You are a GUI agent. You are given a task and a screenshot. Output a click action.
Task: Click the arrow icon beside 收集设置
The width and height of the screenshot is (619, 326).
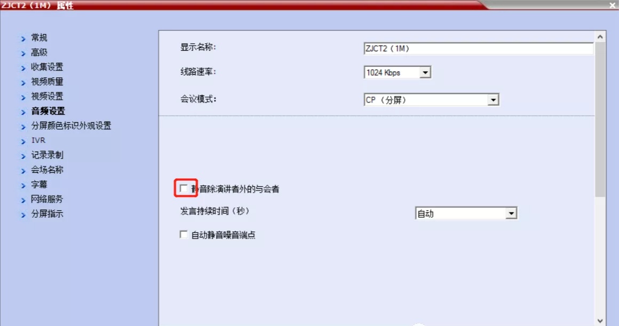(23, 68)
